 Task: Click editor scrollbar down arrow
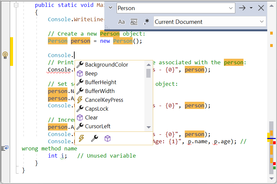(271, 178)
